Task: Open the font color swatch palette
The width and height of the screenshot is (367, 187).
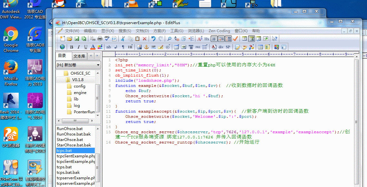Action: (101, 47)
